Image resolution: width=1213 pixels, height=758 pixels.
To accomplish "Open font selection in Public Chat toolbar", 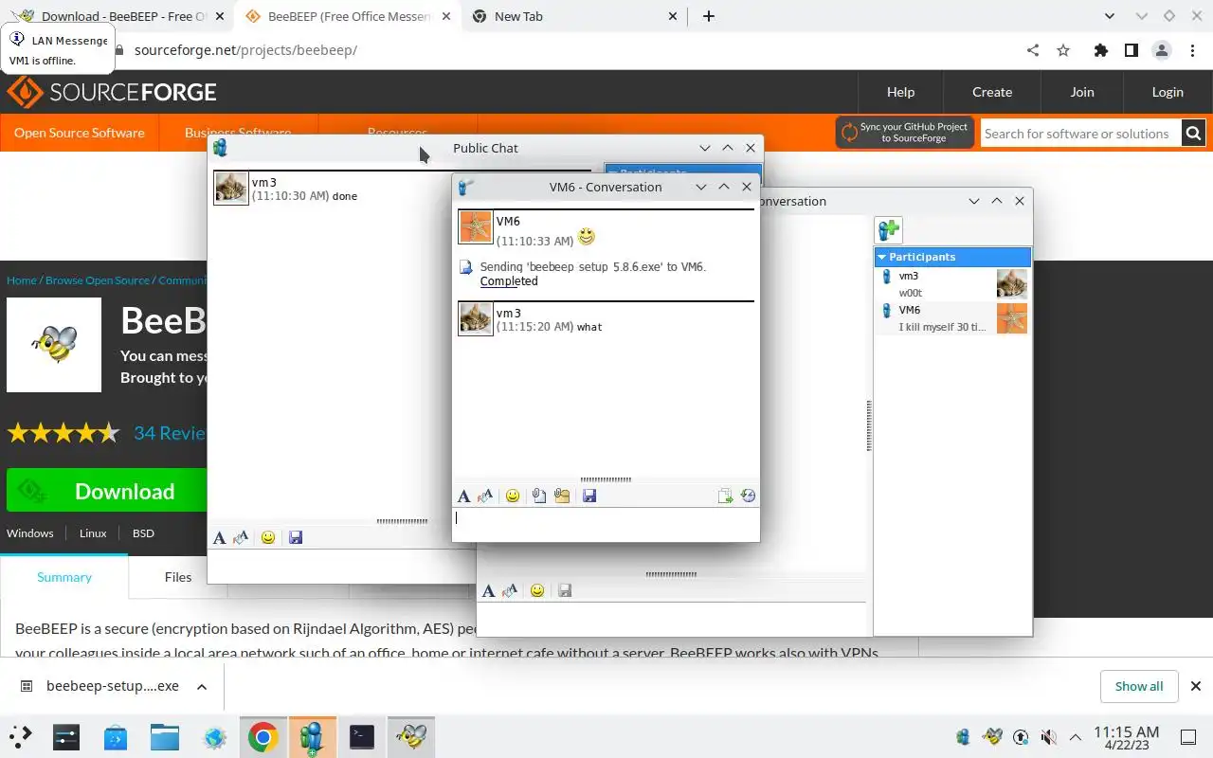I will click(x=219, y=537).
